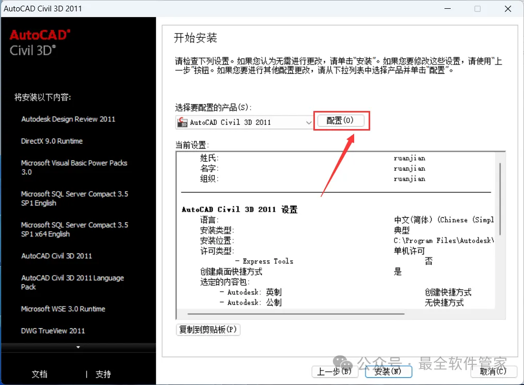The image size is (524, 385).
Task: Select Autodesk Design Review 2011 entry
Action: [68, 119]
